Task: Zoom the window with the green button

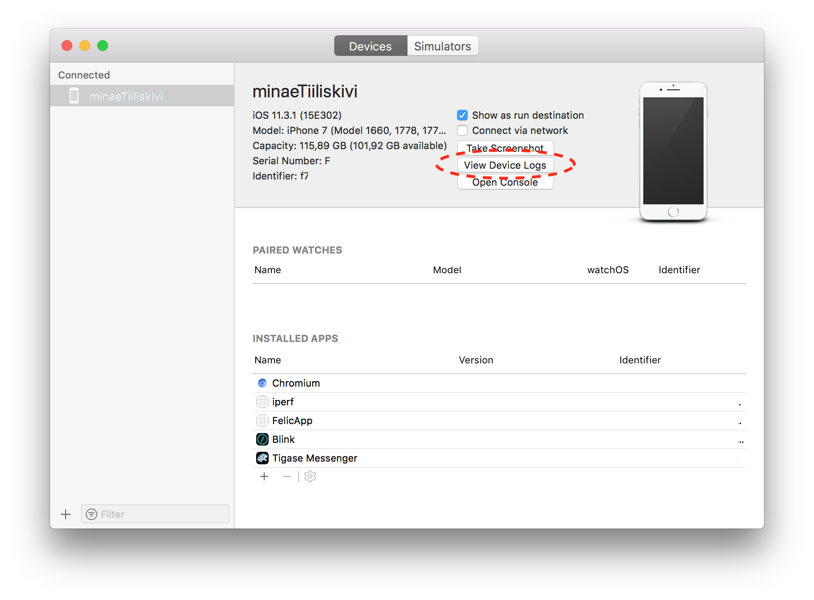Action: [103, 46]
